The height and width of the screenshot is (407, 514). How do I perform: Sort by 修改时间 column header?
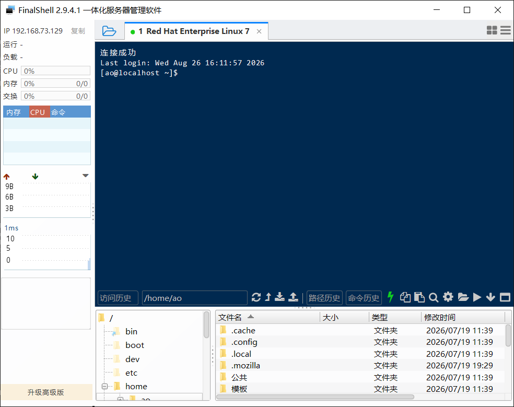pyautogui.click(x=463, y=317)
